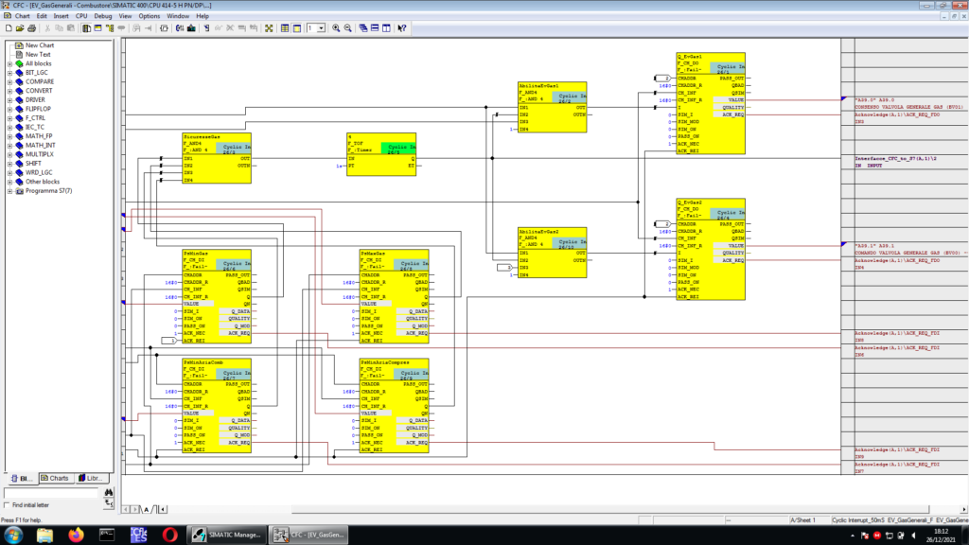Switch to sheet view toolbar icon

click(296, 28)
